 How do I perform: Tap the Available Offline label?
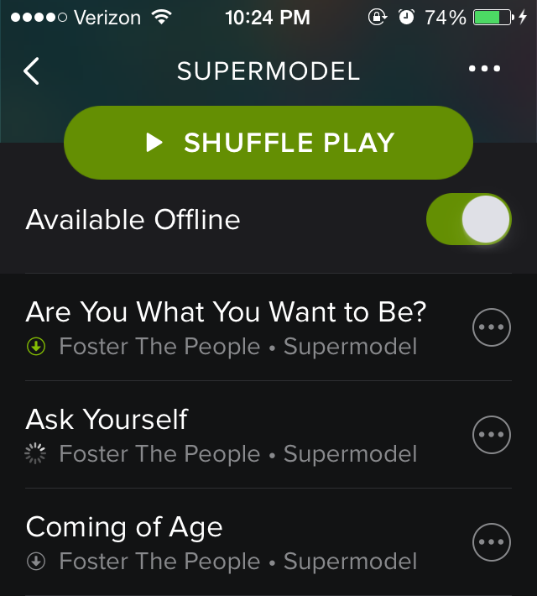click(x=133, y=220)
